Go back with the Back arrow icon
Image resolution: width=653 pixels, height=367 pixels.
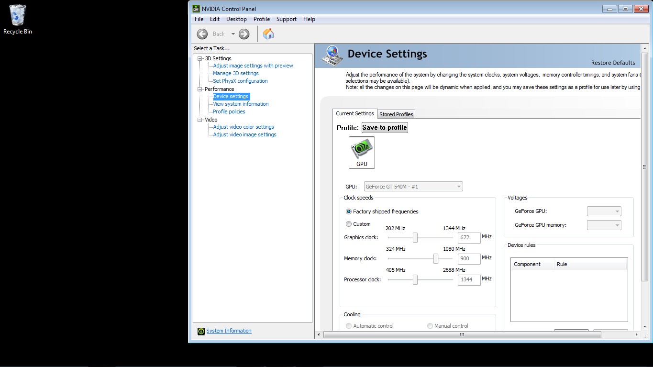202,34
